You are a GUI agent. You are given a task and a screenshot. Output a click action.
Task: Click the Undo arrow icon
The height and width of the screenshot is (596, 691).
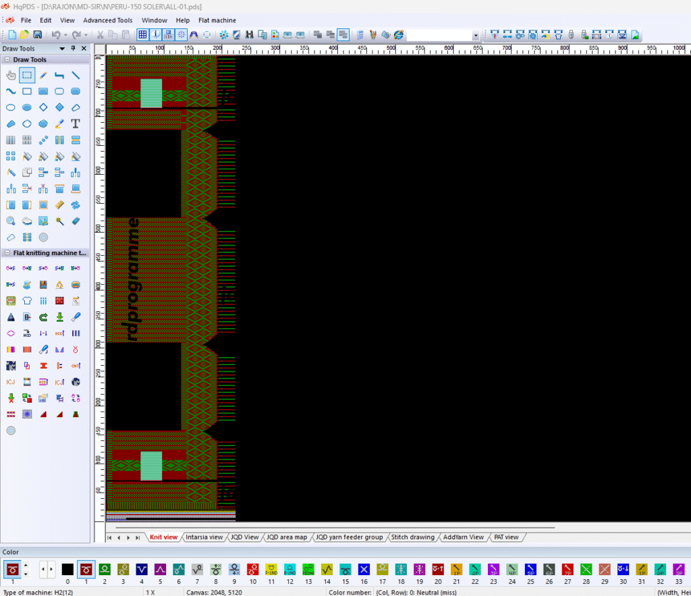tap(55, 35)
